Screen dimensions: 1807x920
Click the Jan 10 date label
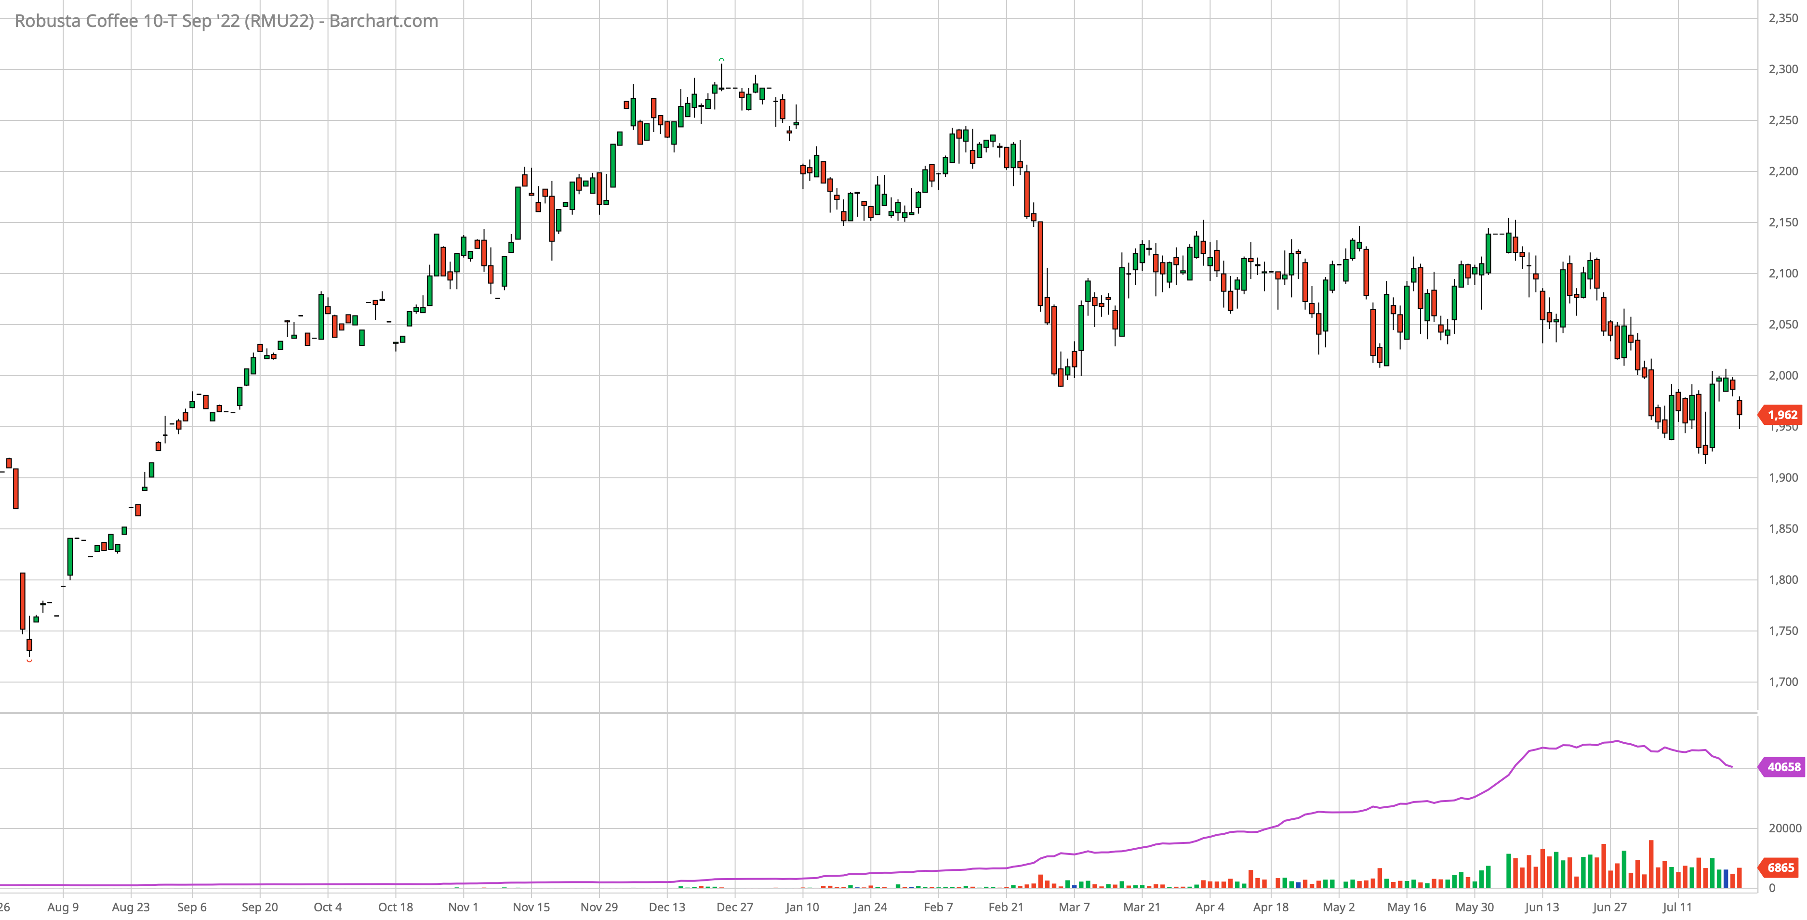(x=802, y=907)
